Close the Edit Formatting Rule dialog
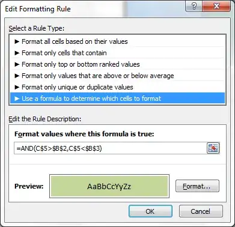 point(216,7)
